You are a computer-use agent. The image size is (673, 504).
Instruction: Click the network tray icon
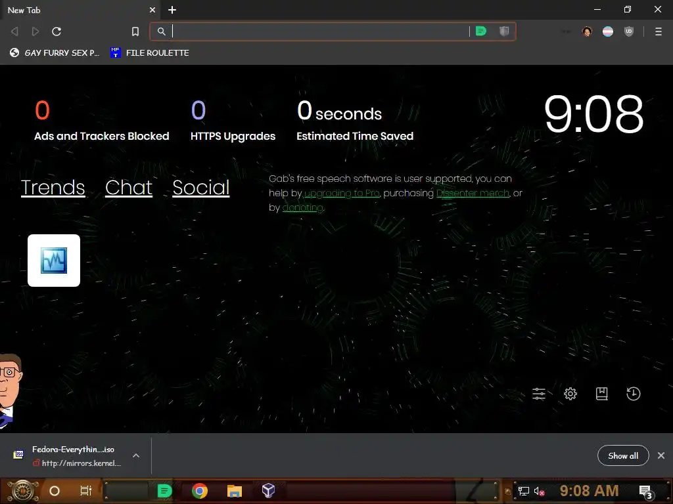coord(523,491)
